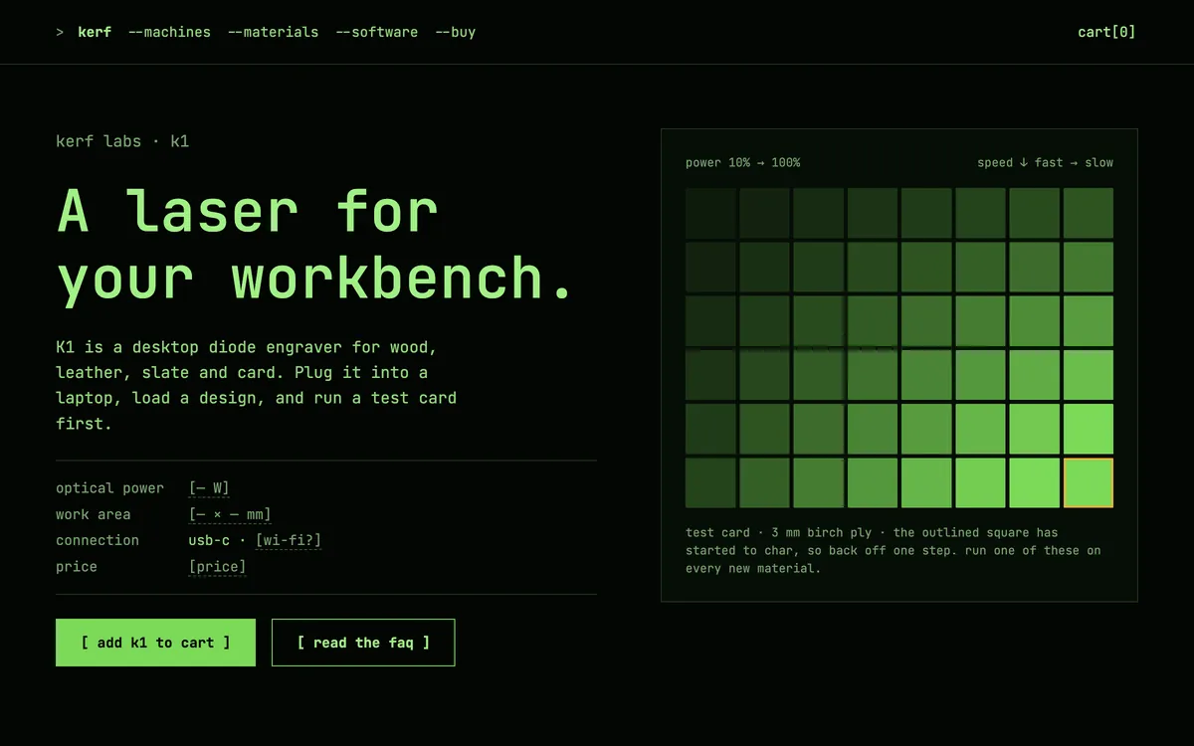This screenshot has width=1194, height=746.
Task: Open the --buy nav item
Action: pyautogui.click(x=456, y=32)
